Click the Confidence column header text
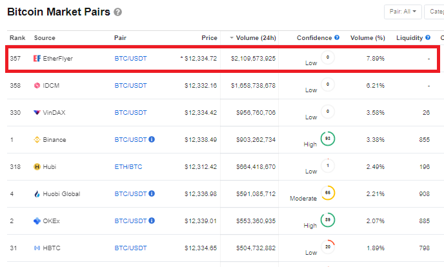Screen dimensions: 444x267 314,38
